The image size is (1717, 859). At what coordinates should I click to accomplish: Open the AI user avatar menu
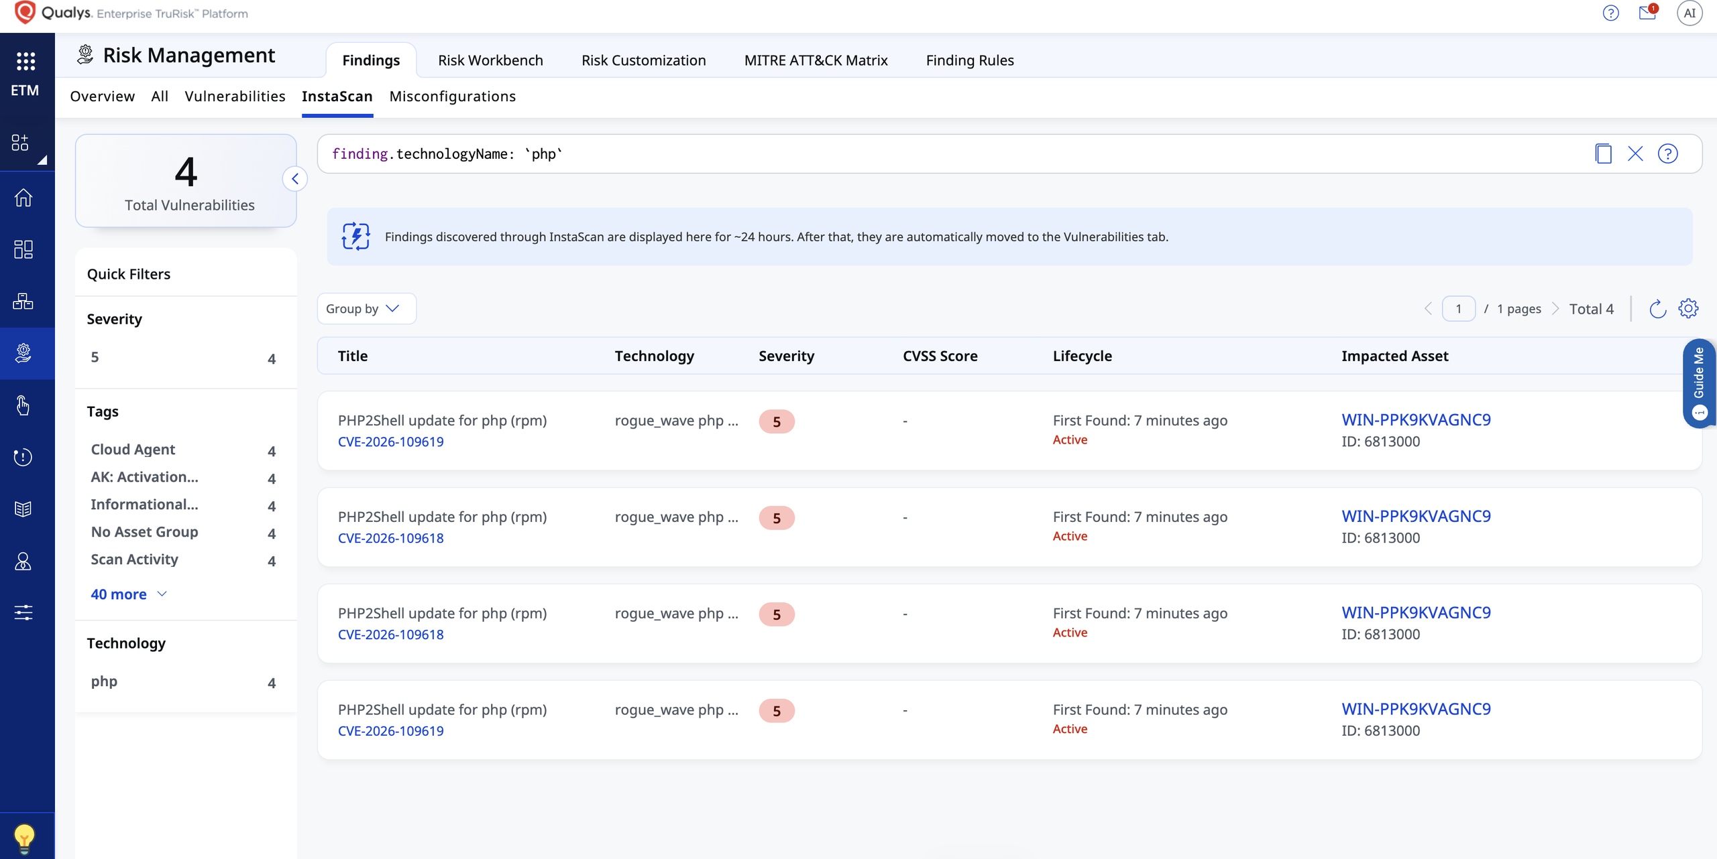tap(1690, 13)
